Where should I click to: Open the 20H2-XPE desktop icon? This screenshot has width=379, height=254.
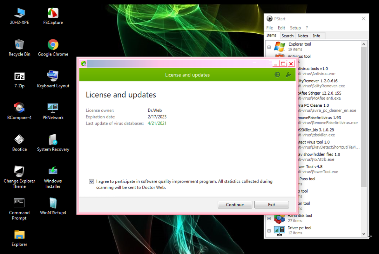[x=19, y=16]
